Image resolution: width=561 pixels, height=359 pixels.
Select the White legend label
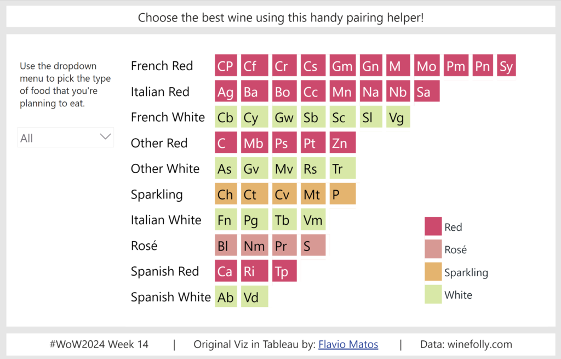click(x=458, y=295)
